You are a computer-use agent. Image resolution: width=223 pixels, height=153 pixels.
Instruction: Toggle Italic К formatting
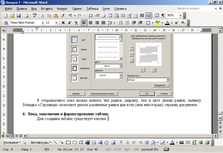(69, 23)
